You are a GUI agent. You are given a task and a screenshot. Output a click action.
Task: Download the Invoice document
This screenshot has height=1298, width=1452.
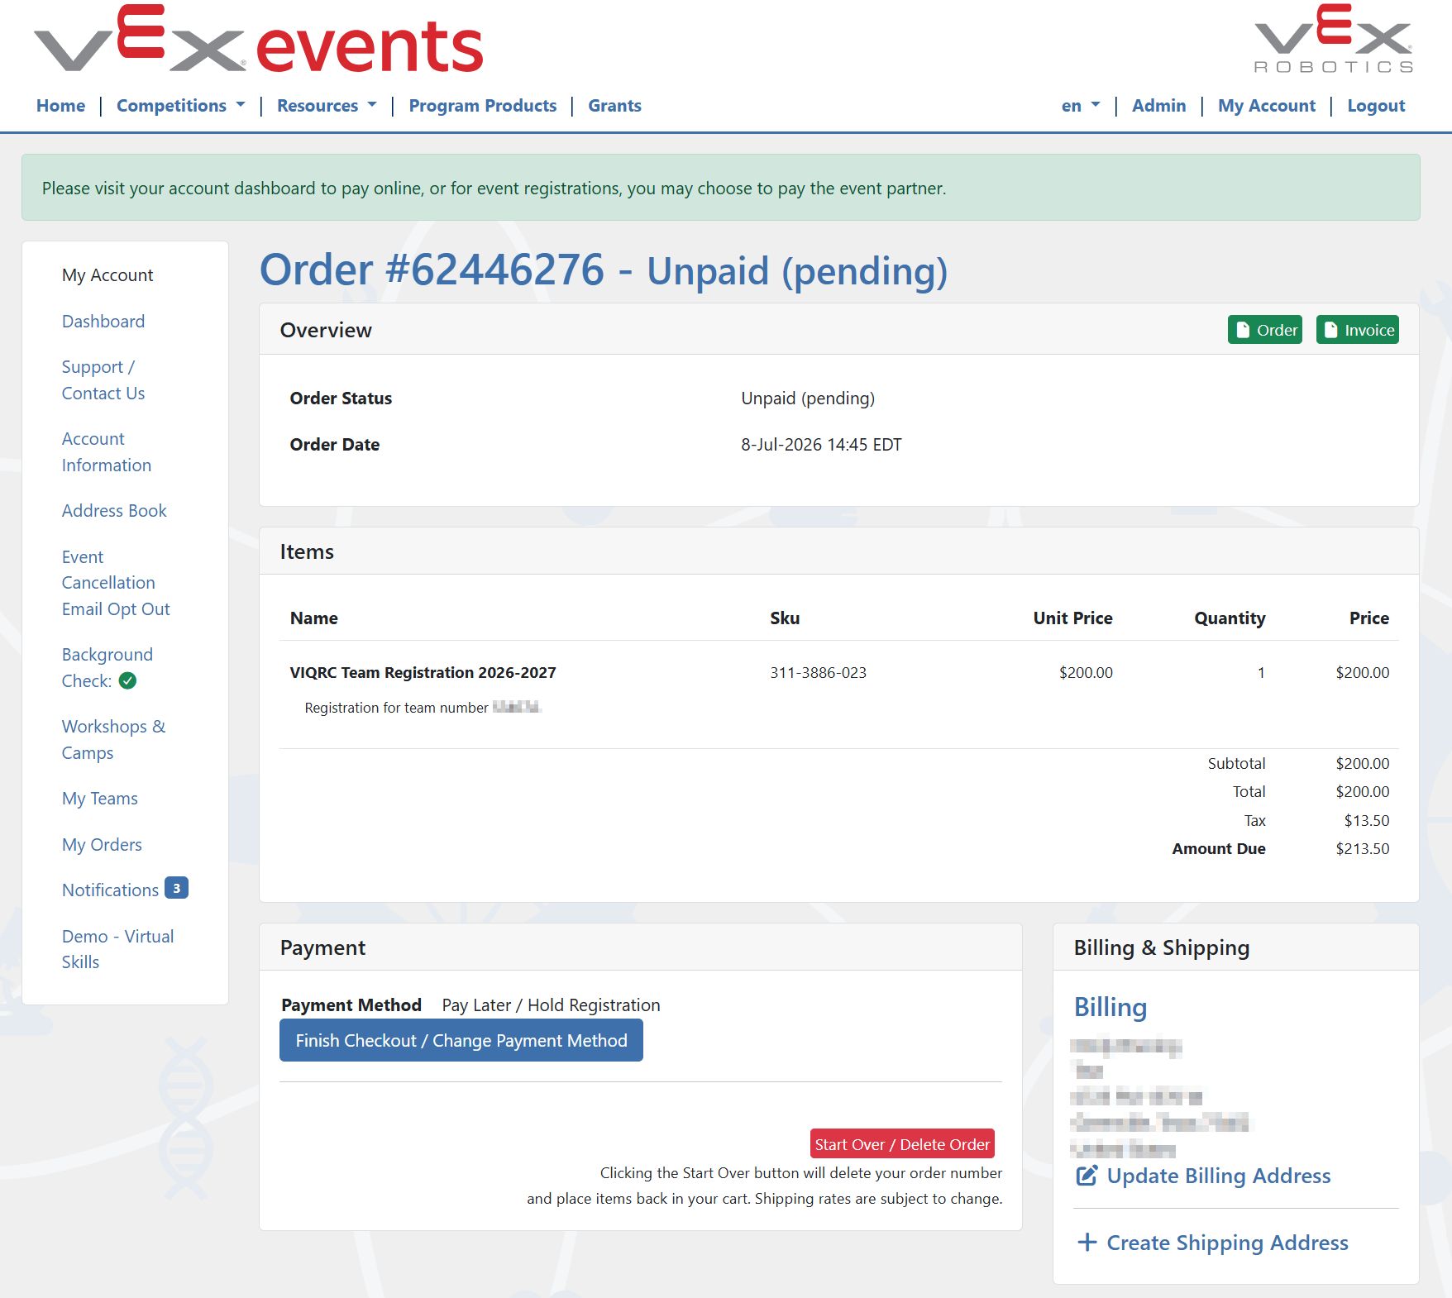(1358, 330)
